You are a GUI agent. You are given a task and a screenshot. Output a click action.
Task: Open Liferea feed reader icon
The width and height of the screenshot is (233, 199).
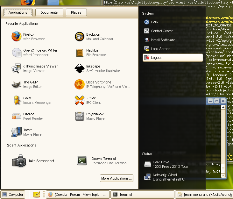coord(16,116)
